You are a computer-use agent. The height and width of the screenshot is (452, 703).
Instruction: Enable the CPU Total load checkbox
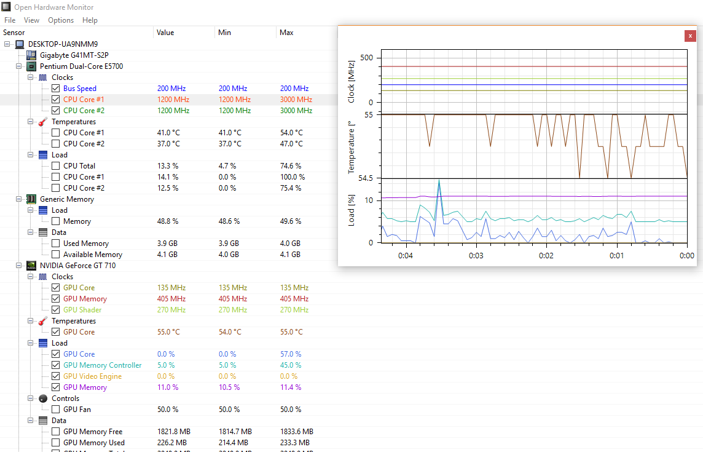point(55,165)
